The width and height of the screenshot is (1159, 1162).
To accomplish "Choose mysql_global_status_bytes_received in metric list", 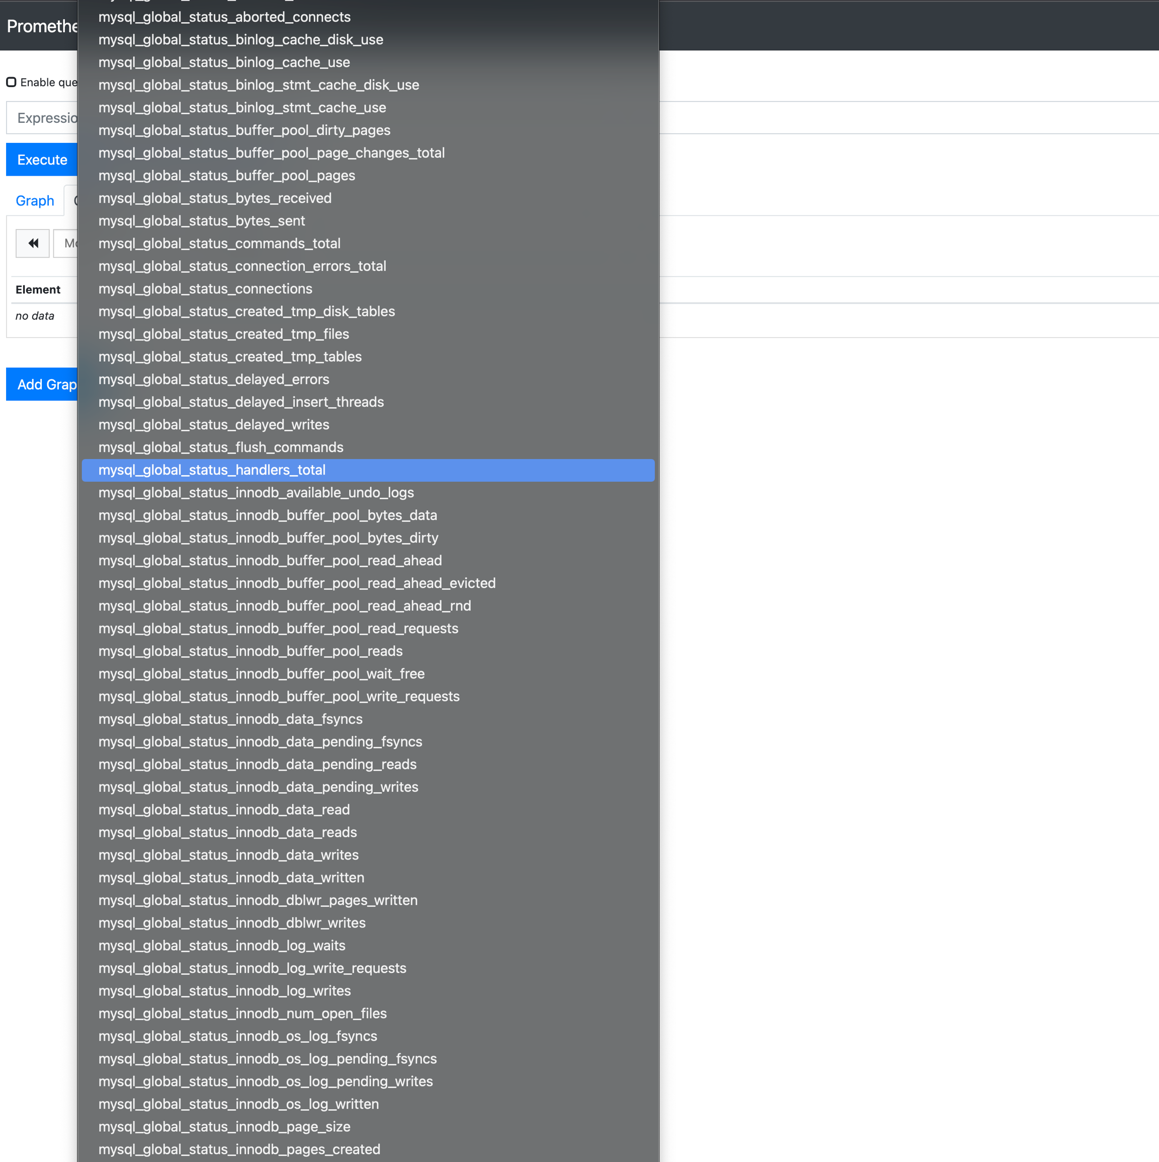I will 215,198.
